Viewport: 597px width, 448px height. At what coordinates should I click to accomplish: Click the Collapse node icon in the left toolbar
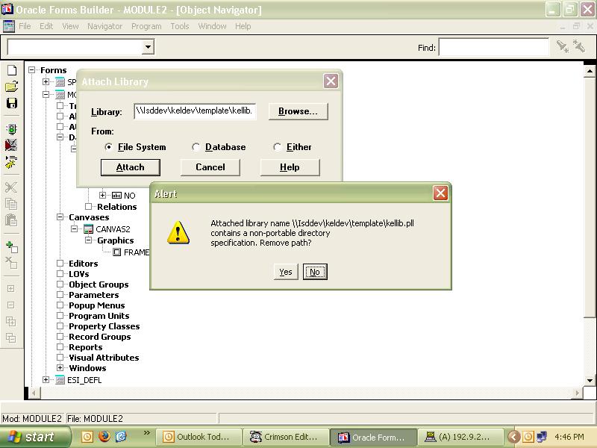point(11,305)
